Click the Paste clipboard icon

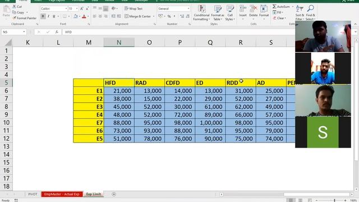click(6, 10)
